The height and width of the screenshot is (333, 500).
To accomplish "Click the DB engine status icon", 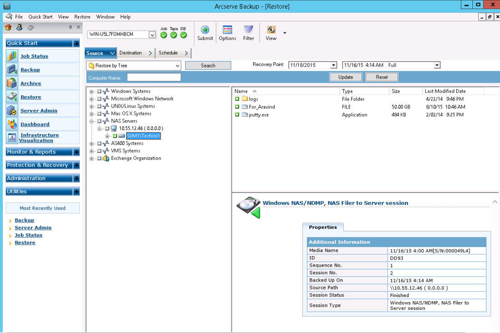I will point(184,35).
